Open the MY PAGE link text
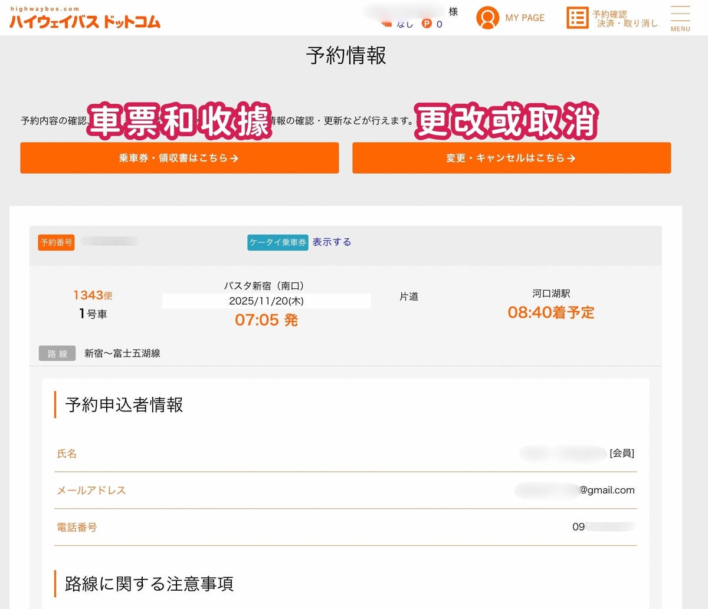This screenshot has width=708, height=609. 525,18
